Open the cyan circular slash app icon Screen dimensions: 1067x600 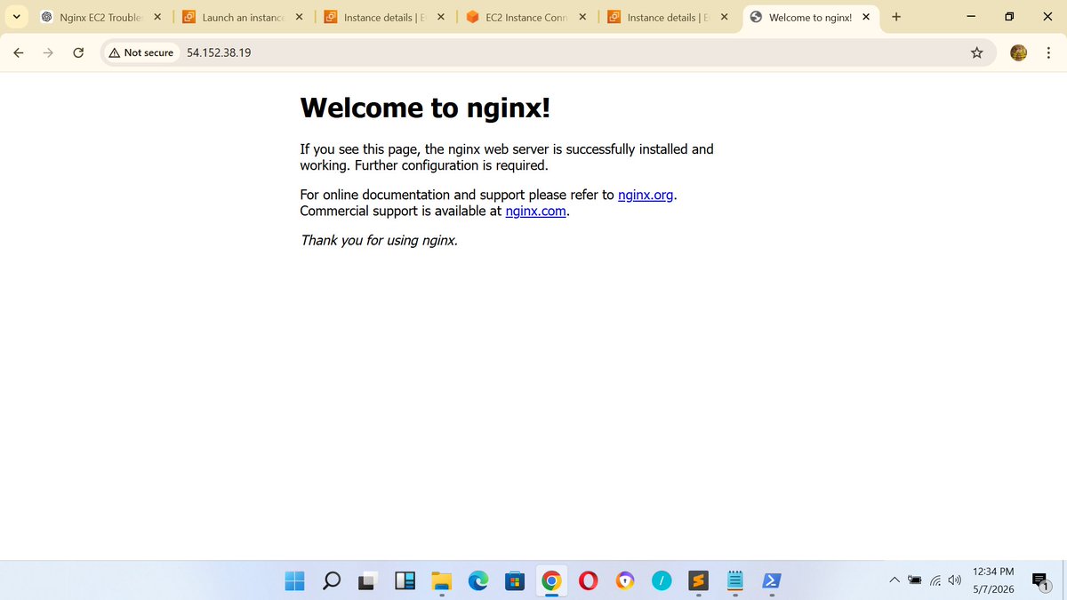coord(662,581)
